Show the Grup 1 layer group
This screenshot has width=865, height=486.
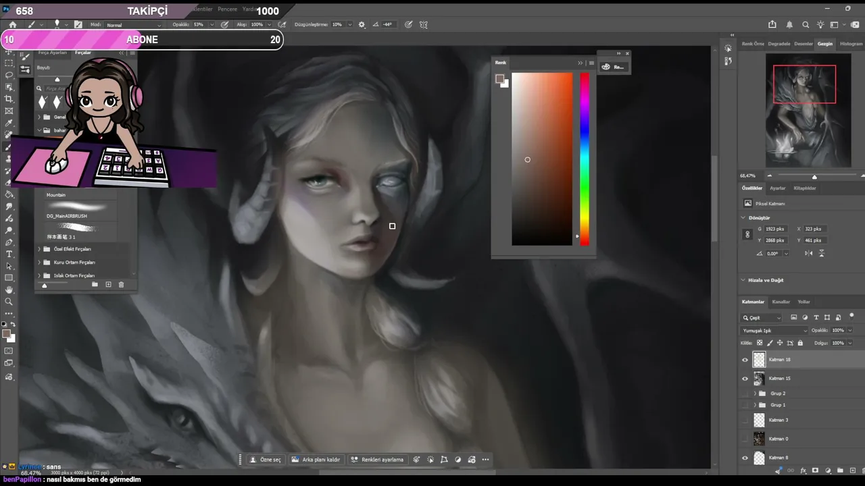point(745,405)
